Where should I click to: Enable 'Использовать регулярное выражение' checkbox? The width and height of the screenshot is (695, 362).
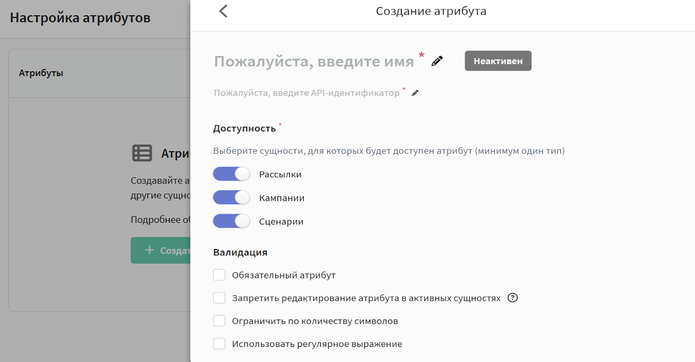[220, 344]
